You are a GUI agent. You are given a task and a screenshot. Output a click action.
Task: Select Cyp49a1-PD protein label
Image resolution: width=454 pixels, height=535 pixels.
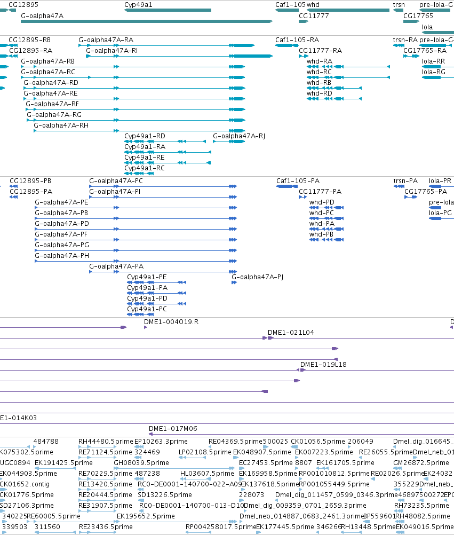click(147, 298)
